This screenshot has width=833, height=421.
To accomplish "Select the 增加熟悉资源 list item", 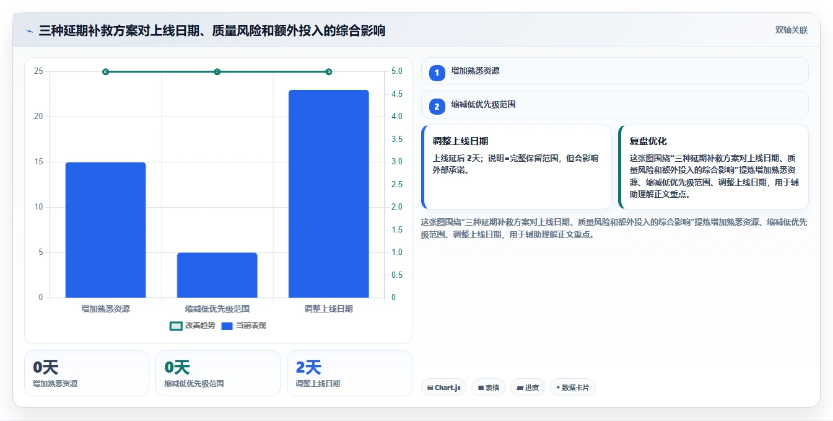I will click(615, 71).
